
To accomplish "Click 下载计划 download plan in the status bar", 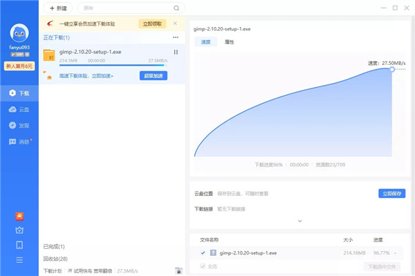I will pos(53,271).
